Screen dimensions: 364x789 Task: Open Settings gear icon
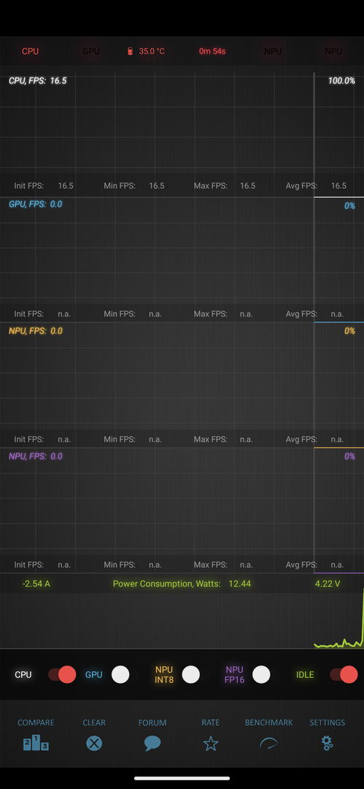pyautogui.click(x=328, y=743)
